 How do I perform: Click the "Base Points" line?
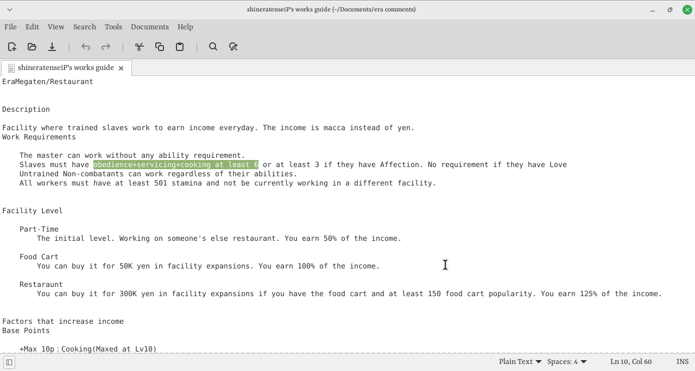26,330
